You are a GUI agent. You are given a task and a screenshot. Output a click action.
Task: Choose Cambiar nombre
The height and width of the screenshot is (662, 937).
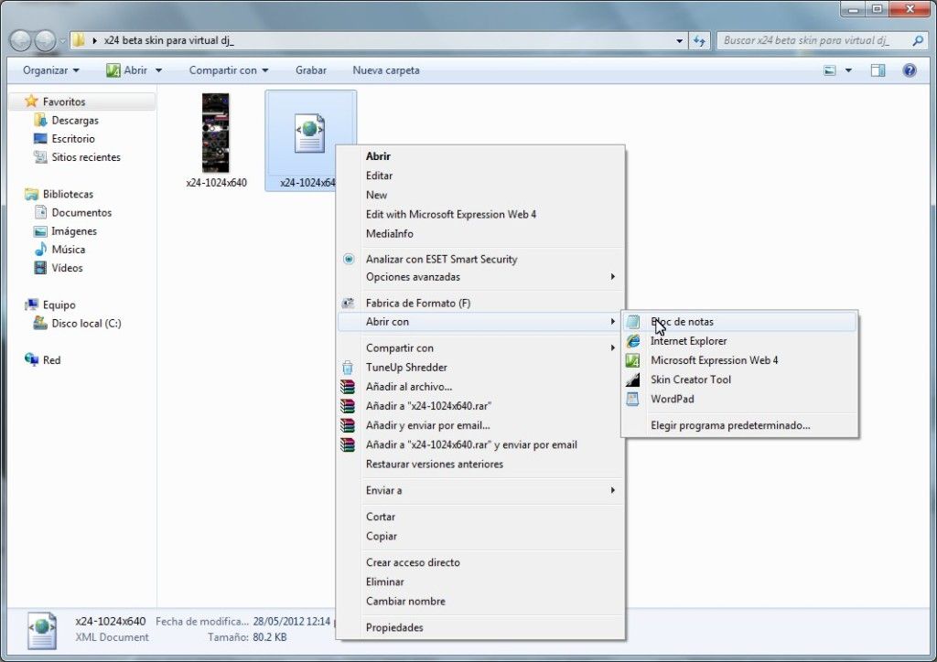click(405, 601)
